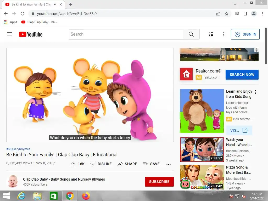
Task: Go to YouTube home via logo
Action: coord(31,34)
